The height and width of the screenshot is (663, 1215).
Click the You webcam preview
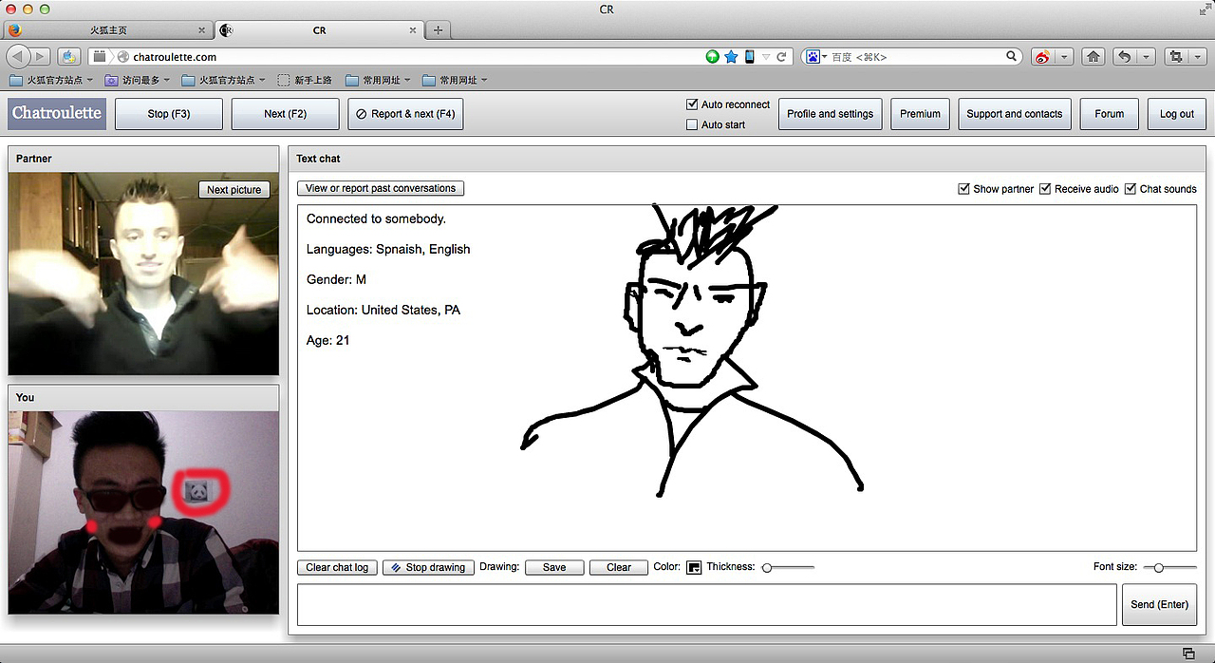(143, 512)
